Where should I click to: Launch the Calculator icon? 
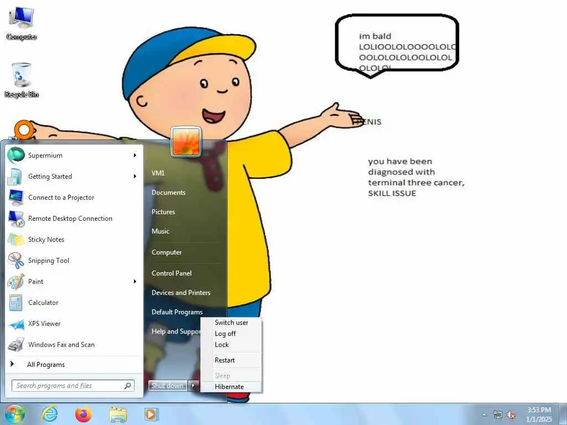(x=16, y=303)
